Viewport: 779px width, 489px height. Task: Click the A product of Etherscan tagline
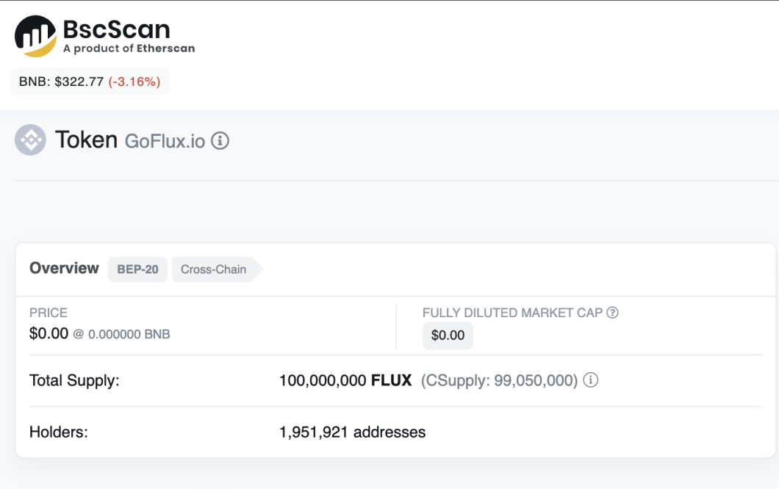click(129, 48)
